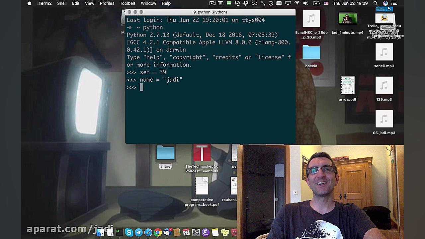The width and height of the screenshot is (425, 239).
Task: Open the iTerm2 application menu
Action: click(x=44, y=3)
